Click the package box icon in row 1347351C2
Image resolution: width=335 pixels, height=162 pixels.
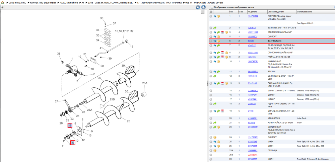click(218, 16)
